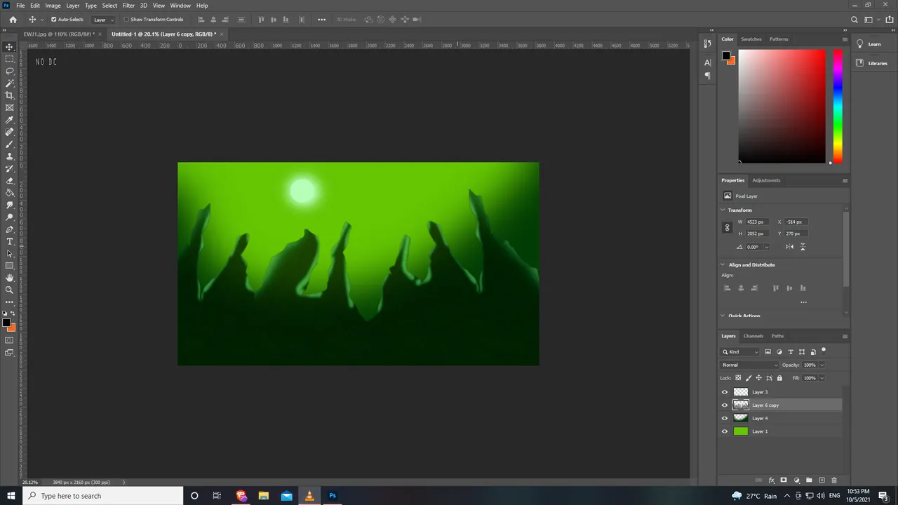Select the Dodge tool
The width and height of the screenshot is (898, 505).
click(9, 217)
